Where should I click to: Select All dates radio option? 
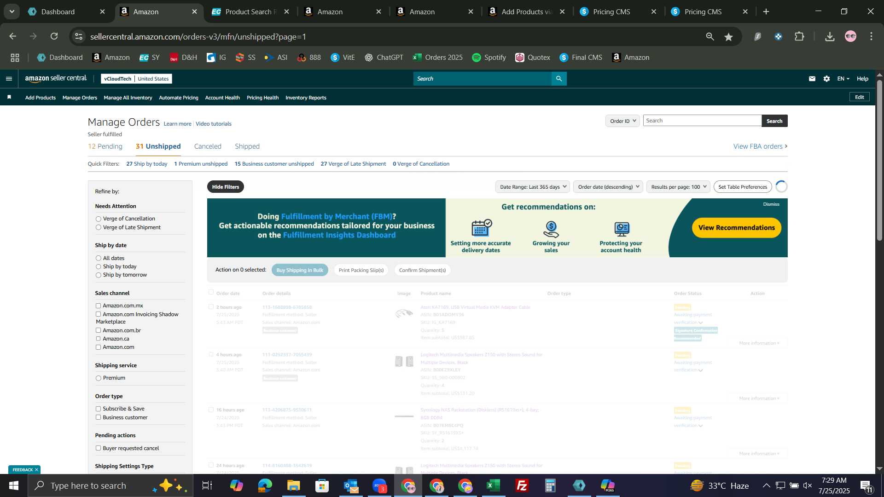pyautogui.click(x=98, y=259)
